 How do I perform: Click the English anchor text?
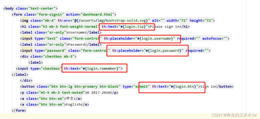click(74, 104)
